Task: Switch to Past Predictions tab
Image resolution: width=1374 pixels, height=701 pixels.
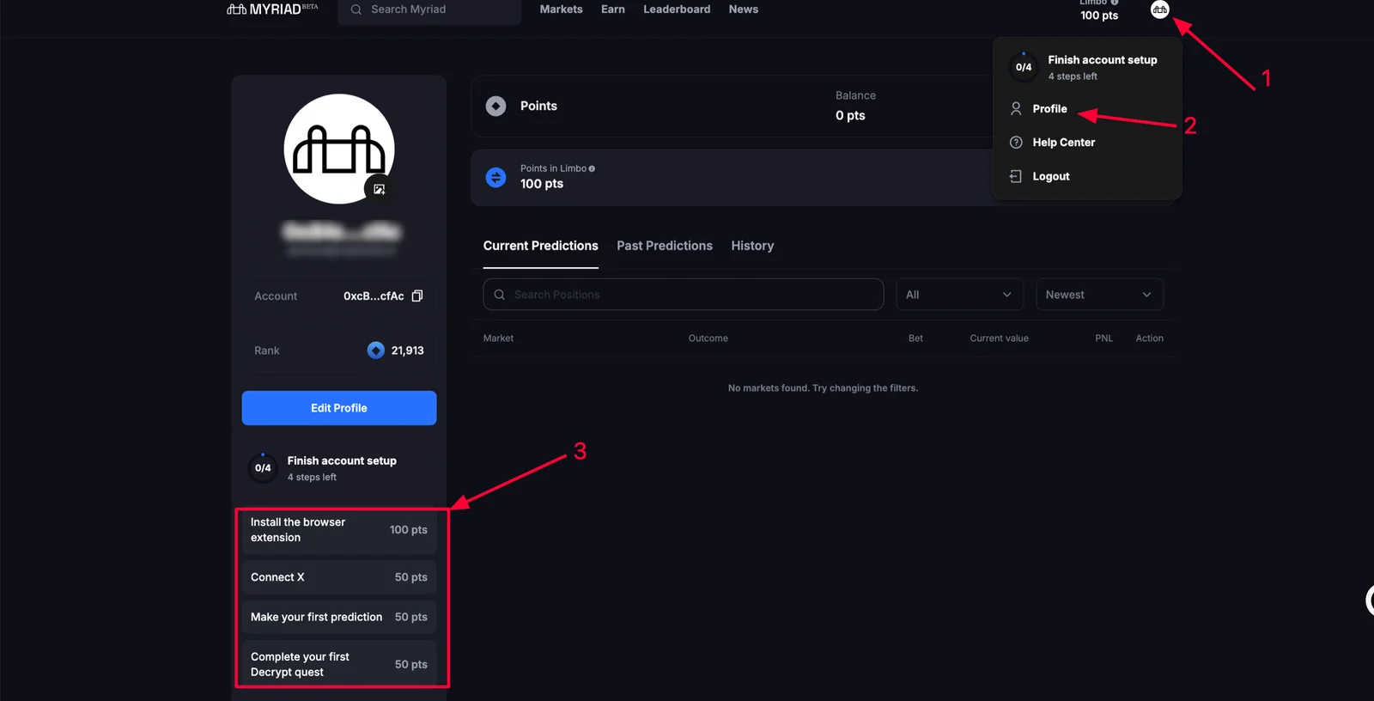Action: tap(665, 246)
